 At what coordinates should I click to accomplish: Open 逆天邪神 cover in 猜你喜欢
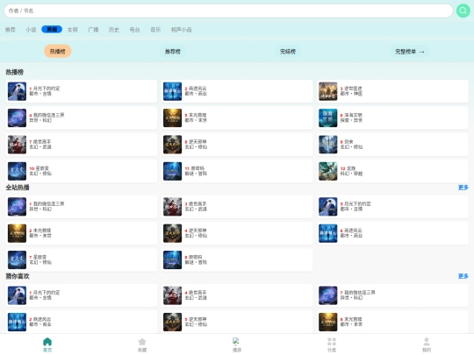point(173,322)
